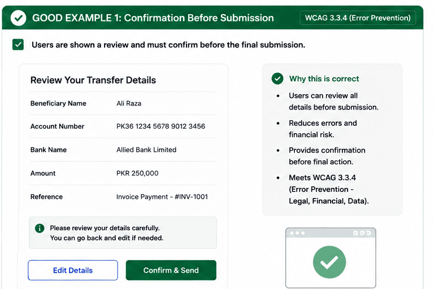Click the check icon beside Why this is correct

(x=277, y=78)
